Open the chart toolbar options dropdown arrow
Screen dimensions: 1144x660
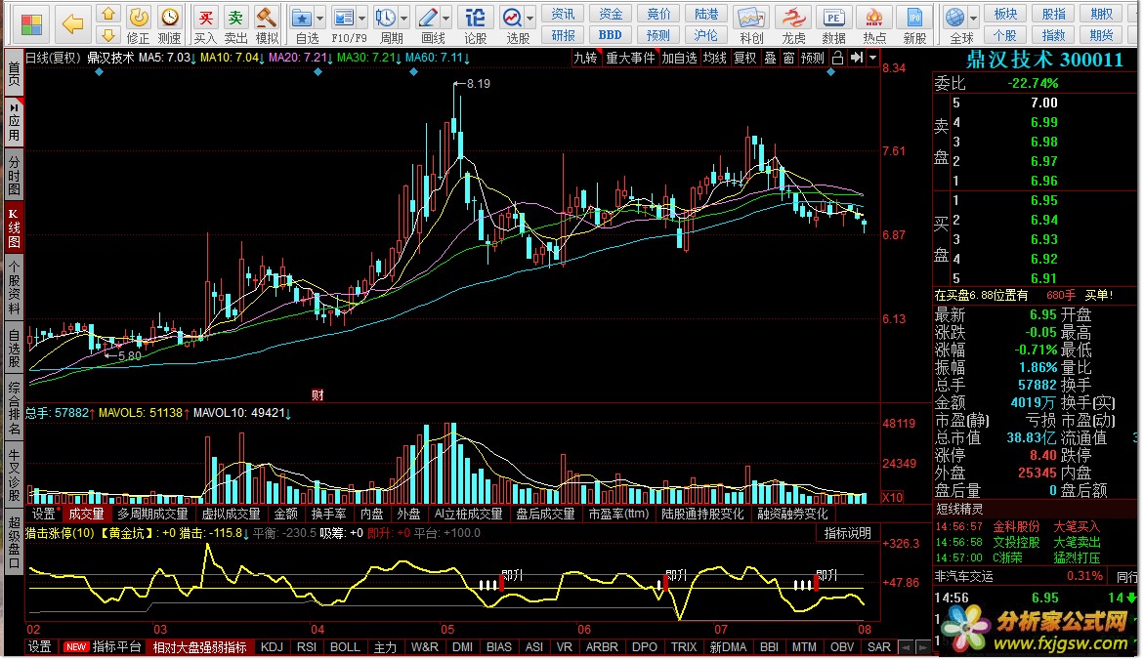(x=872, y=58)
